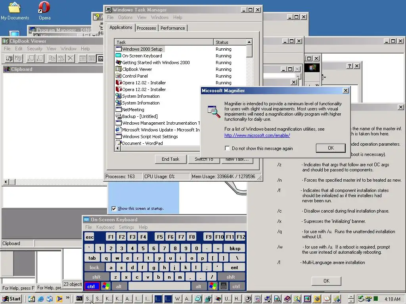Click the 4:18 AM clock in the tray

392,299
